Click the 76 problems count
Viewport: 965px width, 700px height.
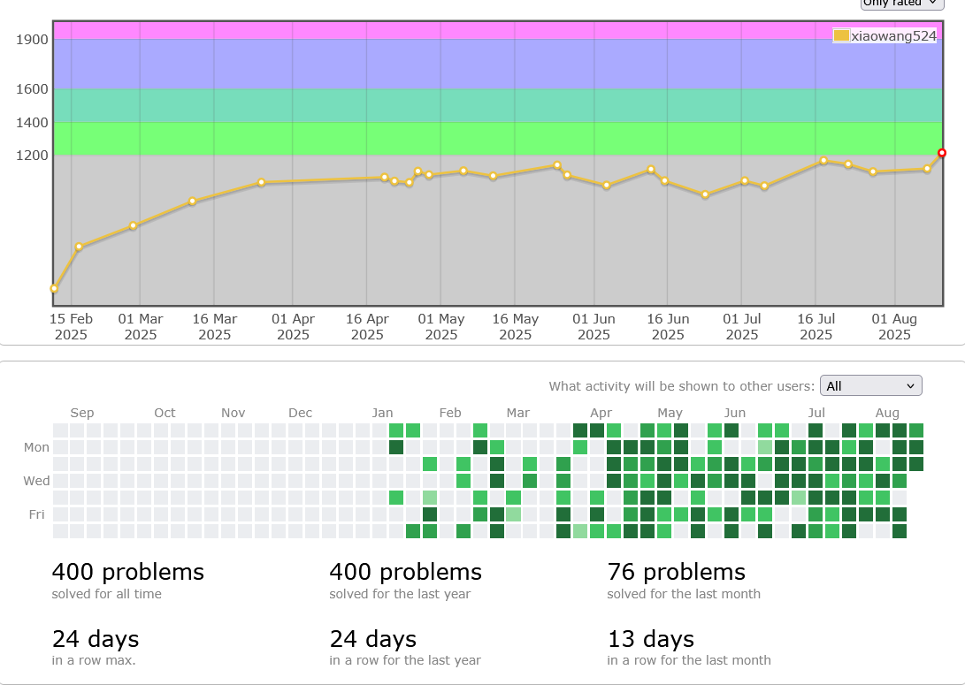(677, 572)
